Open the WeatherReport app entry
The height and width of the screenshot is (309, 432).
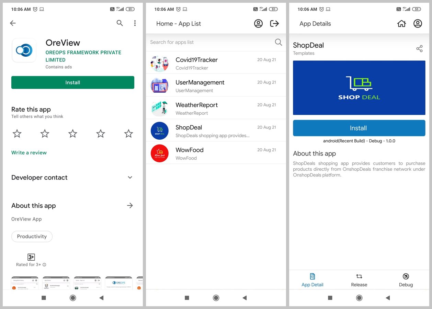tap(216, 108)
